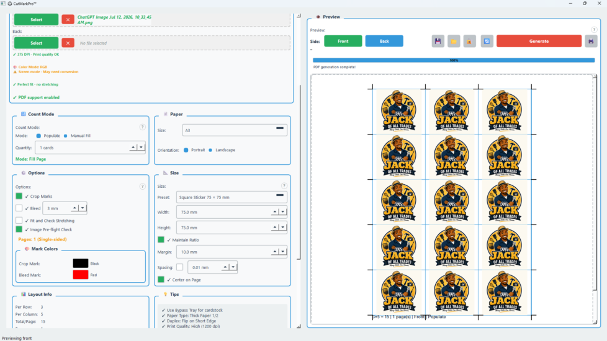
Task: Click 'Previewing front' status bar text
Action: 17,338
